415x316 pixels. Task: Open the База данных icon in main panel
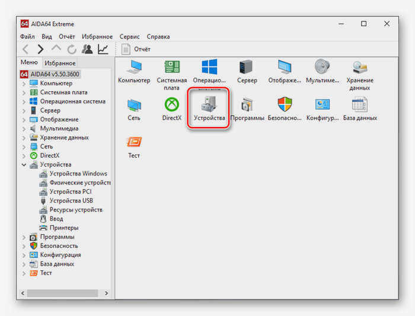[360, 109]
